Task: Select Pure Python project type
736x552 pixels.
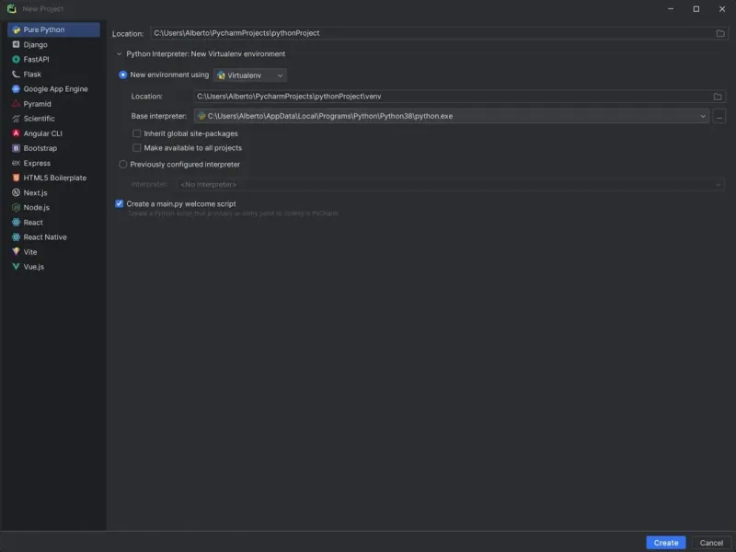Action: point(53,29)
